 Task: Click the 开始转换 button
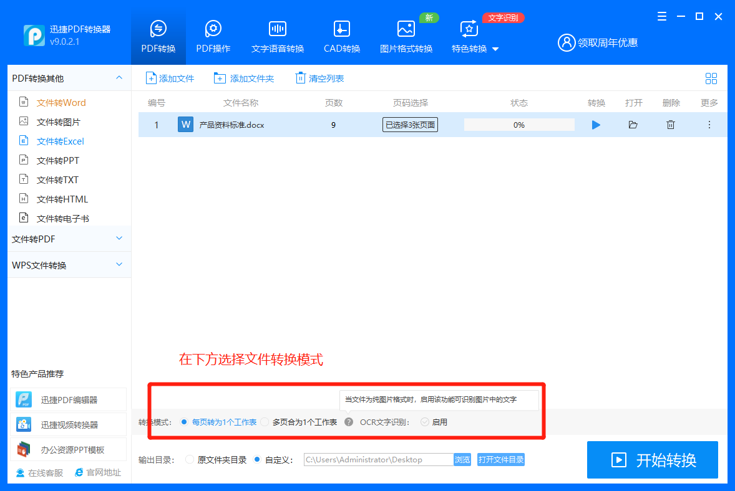pyautogui.click(x=653, y=460)
